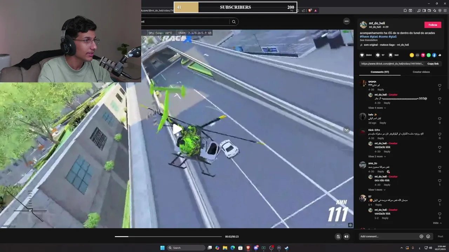Open Microsoft Edge from the taskbar
Viewport: 449px width, 252px height.
pos(233,248)
